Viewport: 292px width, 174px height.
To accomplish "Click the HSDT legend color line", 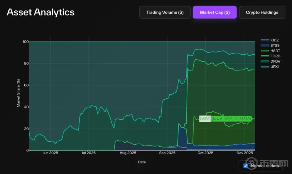I will 265,51.
